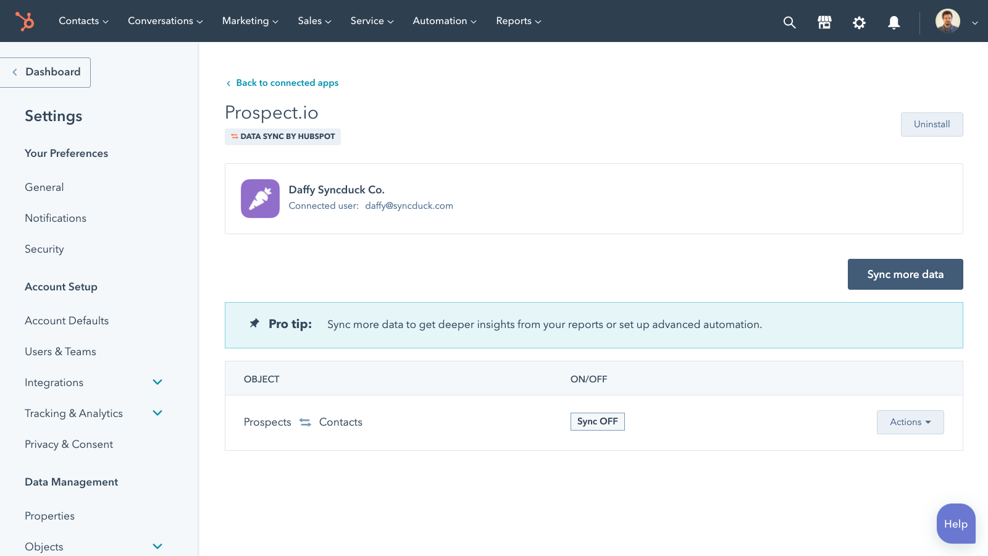The image size is (988, 556).
Task: Click the purple Prospect.io app icon
Action: coord(260,198)
